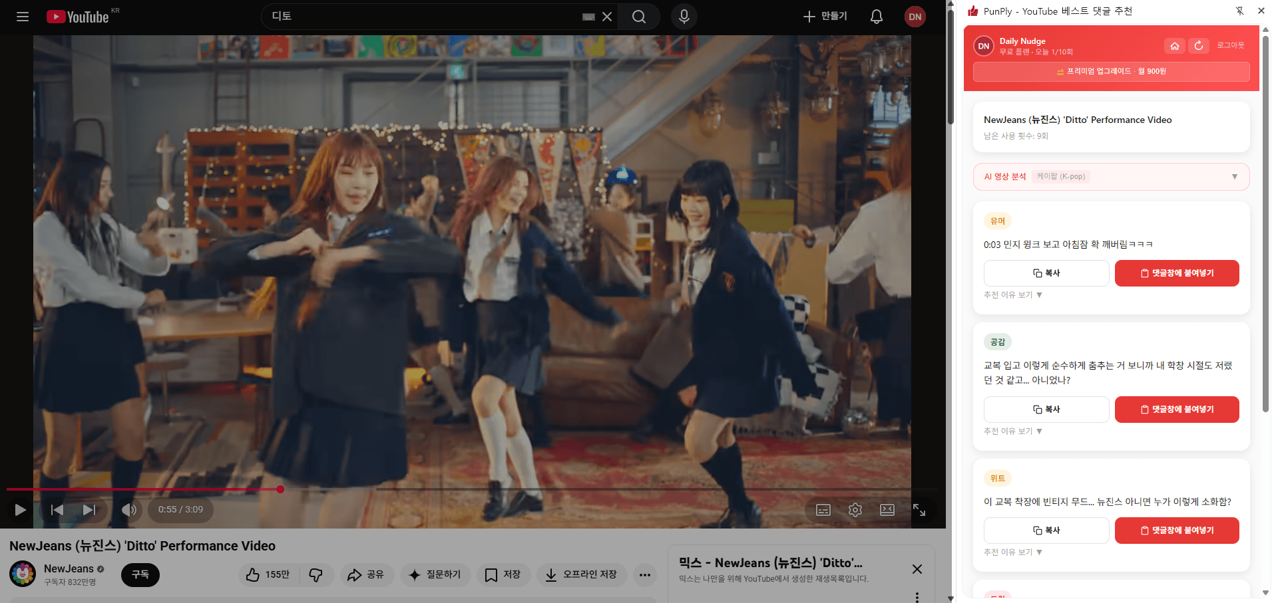Click the dislike thumbs-down button
Viewport: 1274px width, 603px height.
316,574
